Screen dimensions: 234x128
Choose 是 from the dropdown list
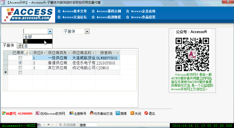click(x=38, y=41)
